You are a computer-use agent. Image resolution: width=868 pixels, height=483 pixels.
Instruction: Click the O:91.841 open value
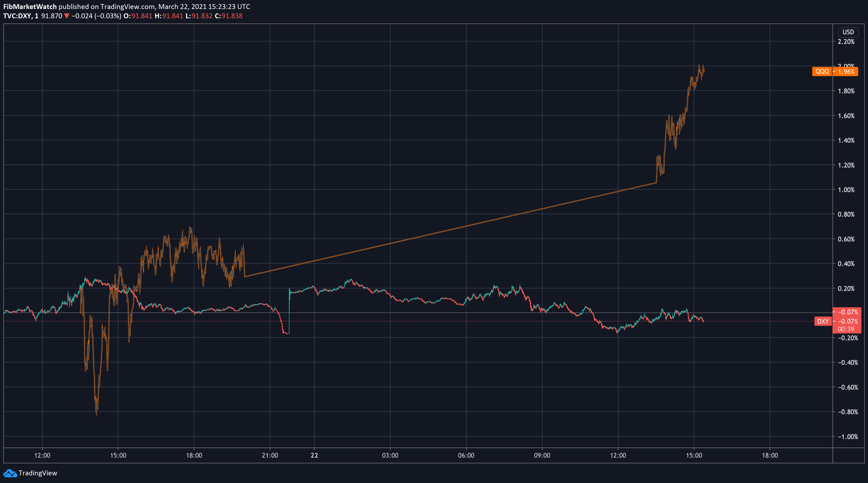(138, 16)
